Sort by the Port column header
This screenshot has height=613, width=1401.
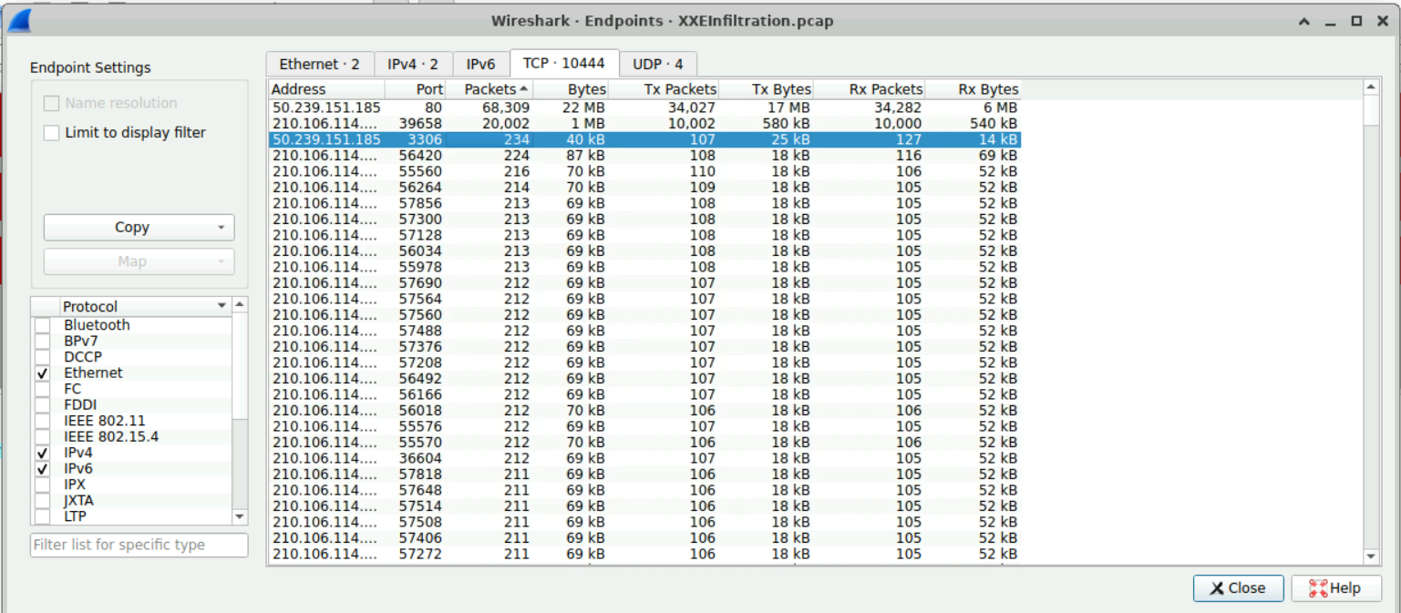click(415, 89)
